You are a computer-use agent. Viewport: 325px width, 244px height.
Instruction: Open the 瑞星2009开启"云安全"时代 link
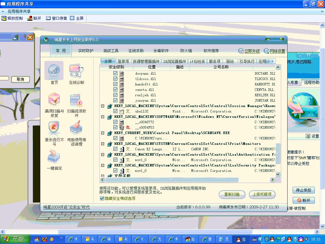[x=67, y=207]
